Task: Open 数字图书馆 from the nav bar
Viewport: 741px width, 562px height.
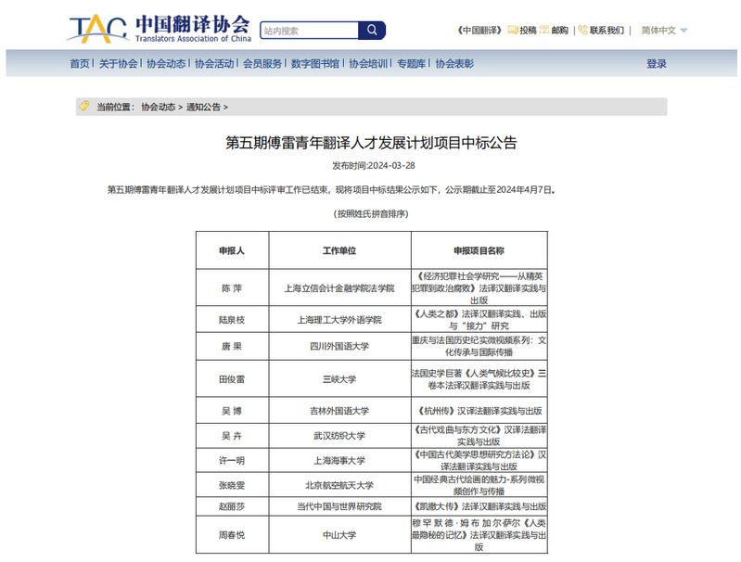Action: pyautogui.click(x=315, y=64)
